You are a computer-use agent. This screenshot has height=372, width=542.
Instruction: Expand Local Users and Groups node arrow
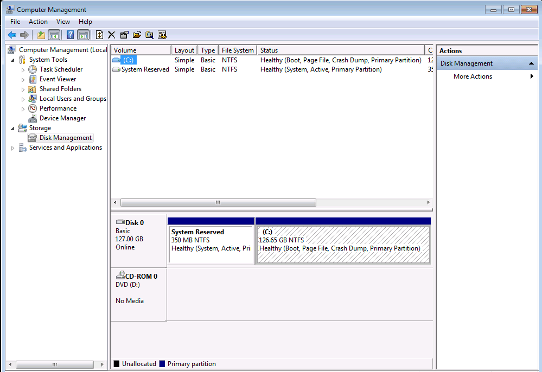point(23,99)
